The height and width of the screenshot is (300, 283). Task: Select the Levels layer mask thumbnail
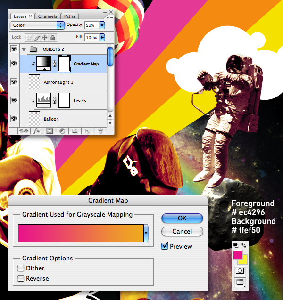[x=64, y=100]
